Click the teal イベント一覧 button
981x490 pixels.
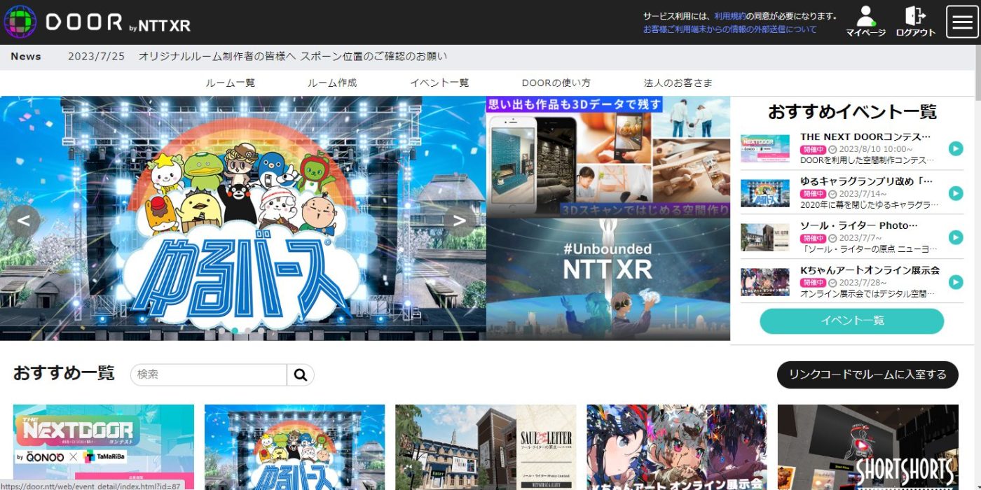pyautogui.click(x=852, y=321)
